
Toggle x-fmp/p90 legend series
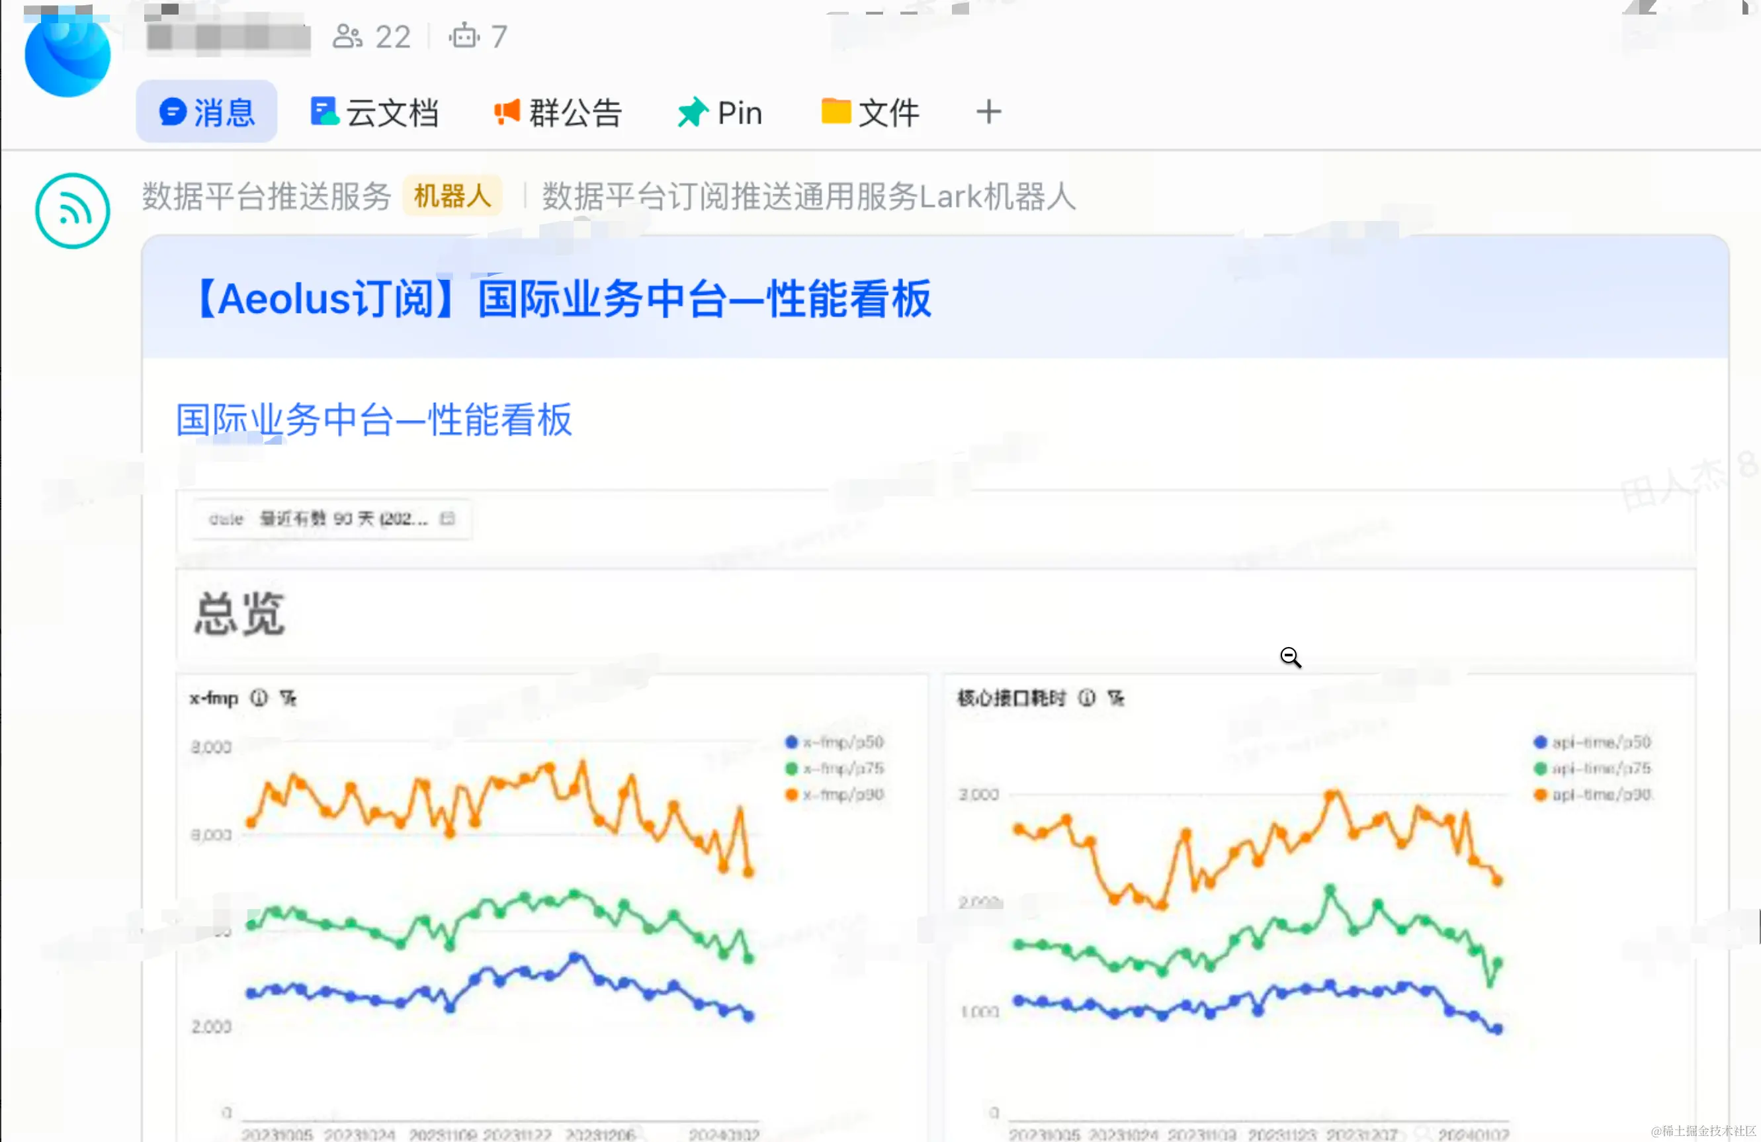(x=835, y=795)
